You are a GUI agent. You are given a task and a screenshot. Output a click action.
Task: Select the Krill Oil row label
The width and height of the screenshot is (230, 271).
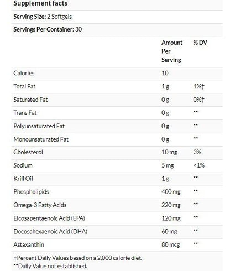[x=23, y=179]
